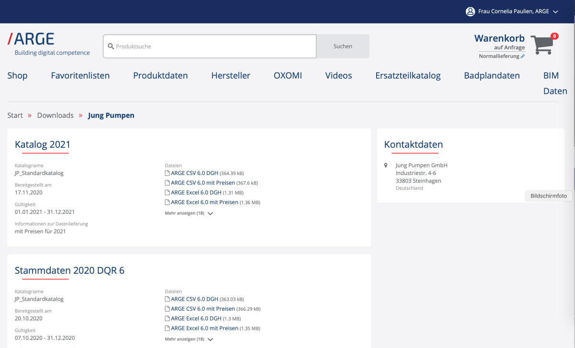Open the OXOMI menu item
Screen dimensions: 575x348
287,75
